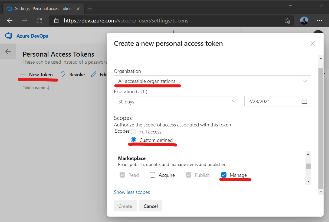The width and height of the screenshot is (329, 222).
Task: Click the add to favorites star icon
Action: (287, 21)
